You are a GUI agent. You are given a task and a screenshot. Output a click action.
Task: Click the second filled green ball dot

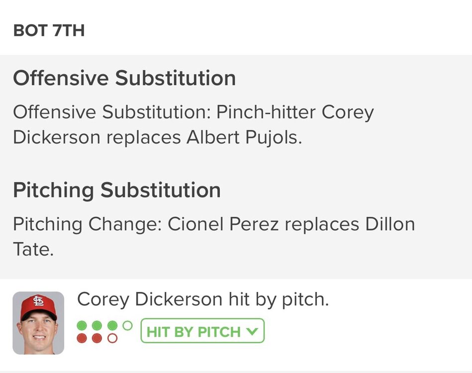pos(97,326)
